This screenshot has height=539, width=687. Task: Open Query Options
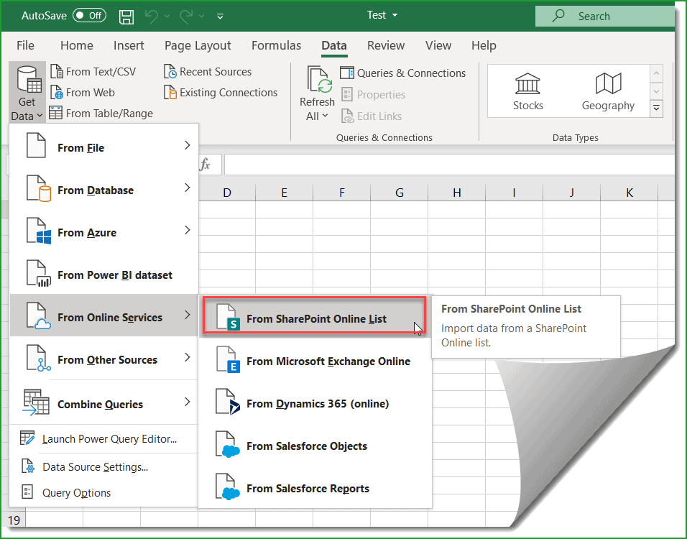103,492
